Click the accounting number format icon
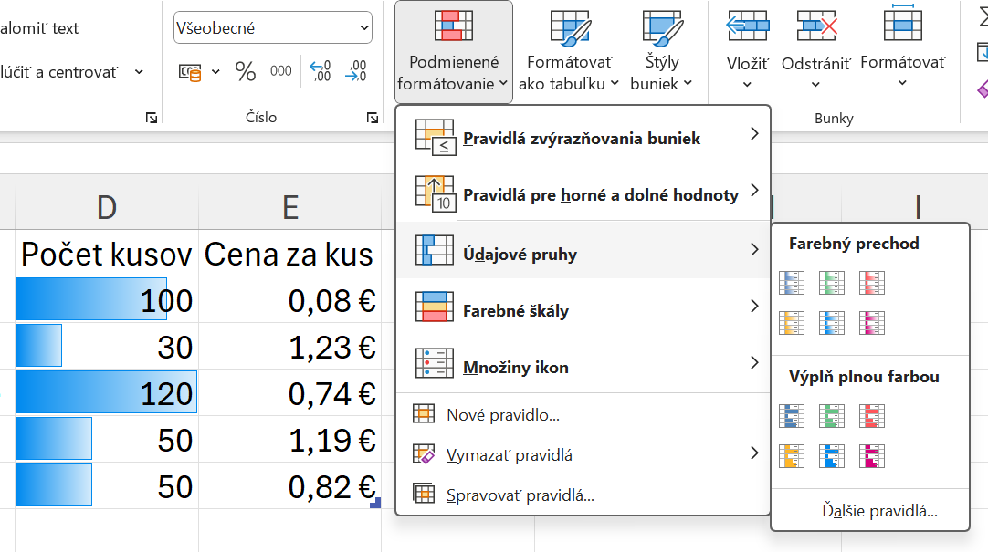Viewport: 988px width, 552px height. pos(190,72)
